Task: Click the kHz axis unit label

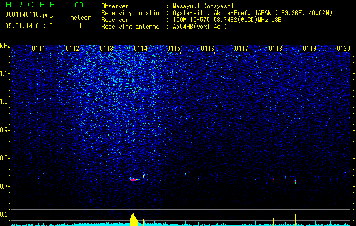Action: click(5, 46)
